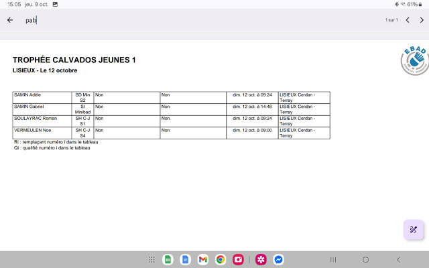Screen dimensions: 429x268
Task: Tap the status bar date 'jeu. 9 oct.'
Action: coord(36,5)
